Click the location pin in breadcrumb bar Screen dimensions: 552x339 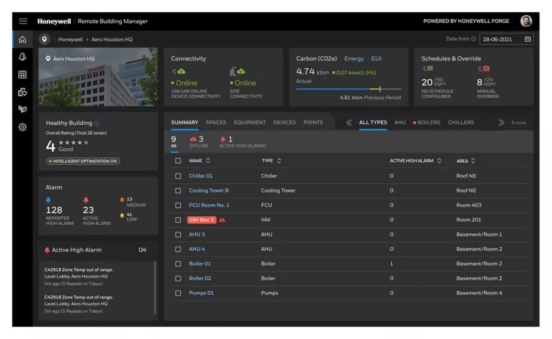pyautogui.click(x=44, y=39)
